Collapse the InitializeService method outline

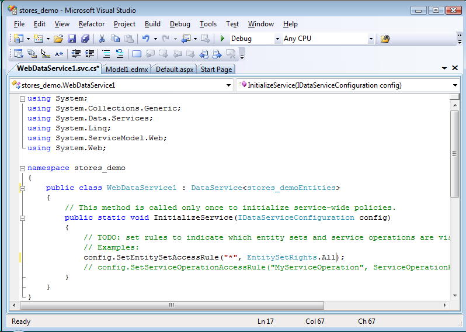tap(22, 218)
